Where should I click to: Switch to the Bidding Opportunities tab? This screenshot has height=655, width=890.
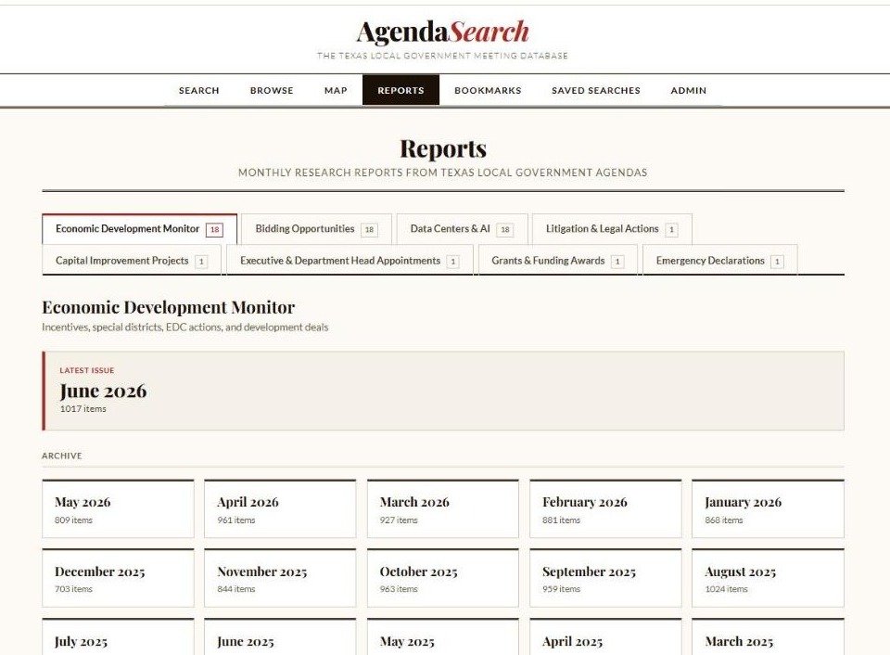tap(316, 229)
